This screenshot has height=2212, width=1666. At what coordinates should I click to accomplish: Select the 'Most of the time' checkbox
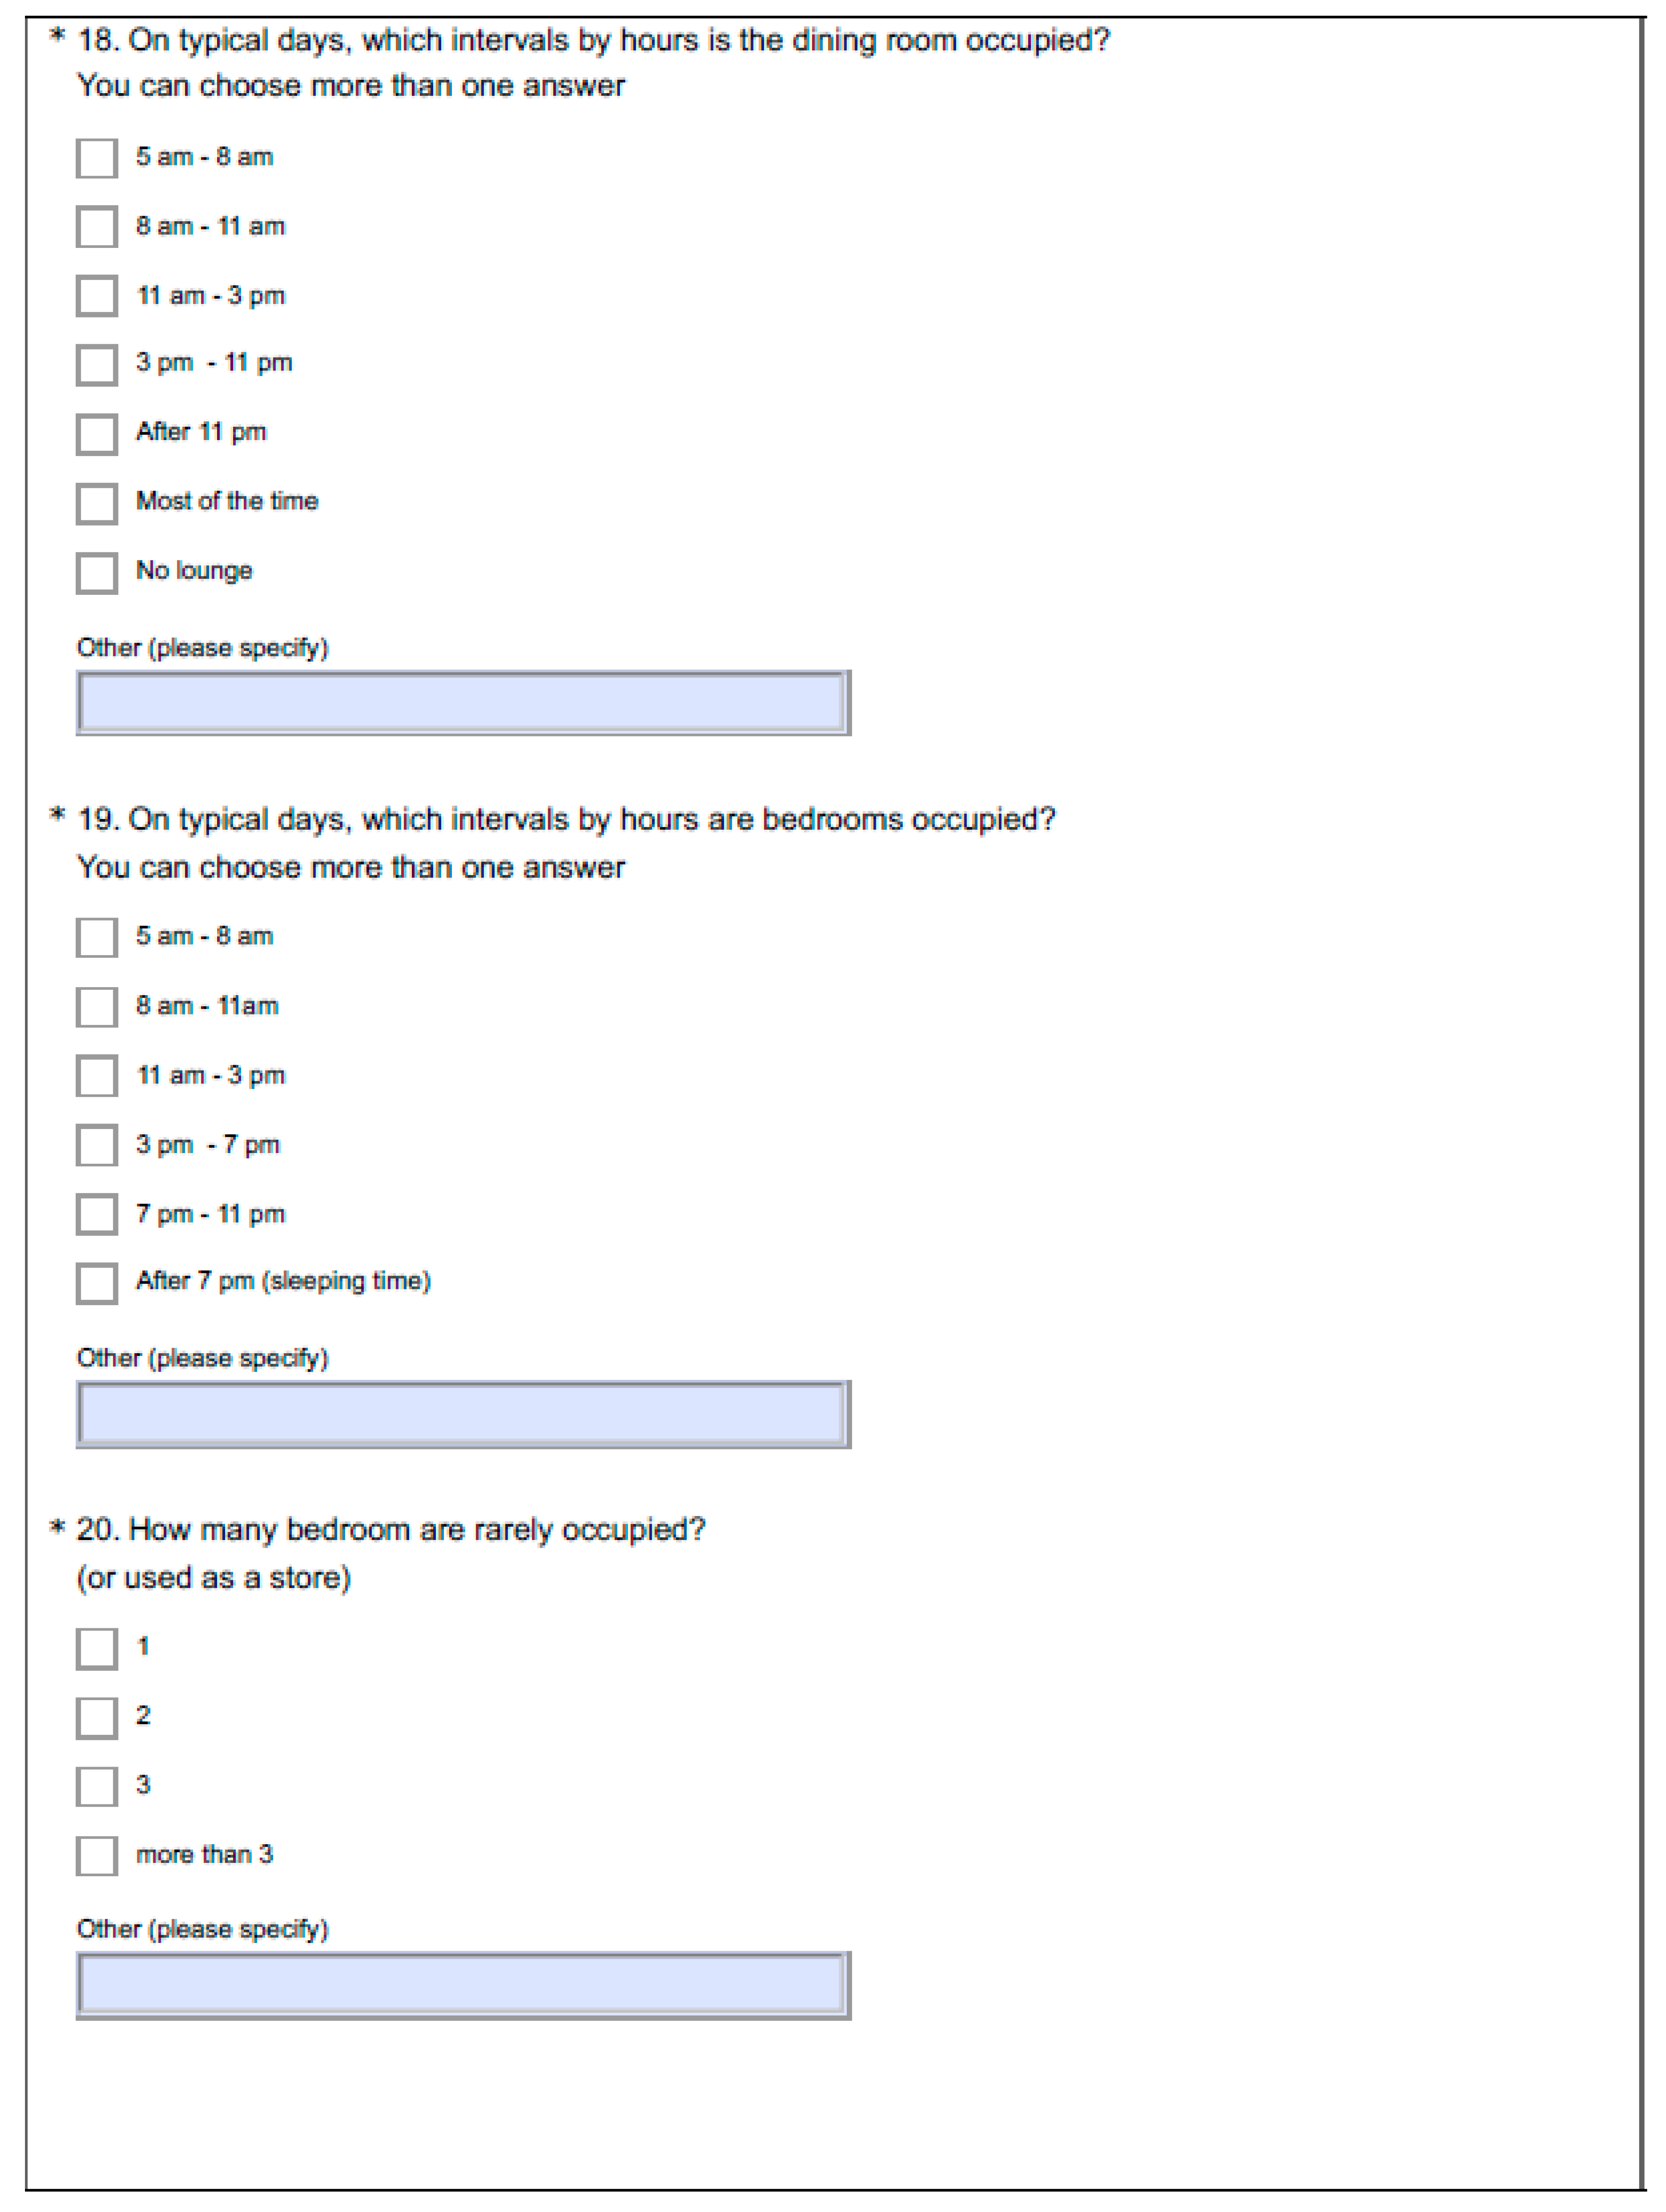tap(97, 503)
